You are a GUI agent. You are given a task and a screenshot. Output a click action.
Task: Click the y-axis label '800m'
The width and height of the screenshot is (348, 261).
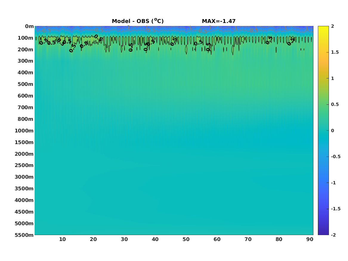pos(26,119)
